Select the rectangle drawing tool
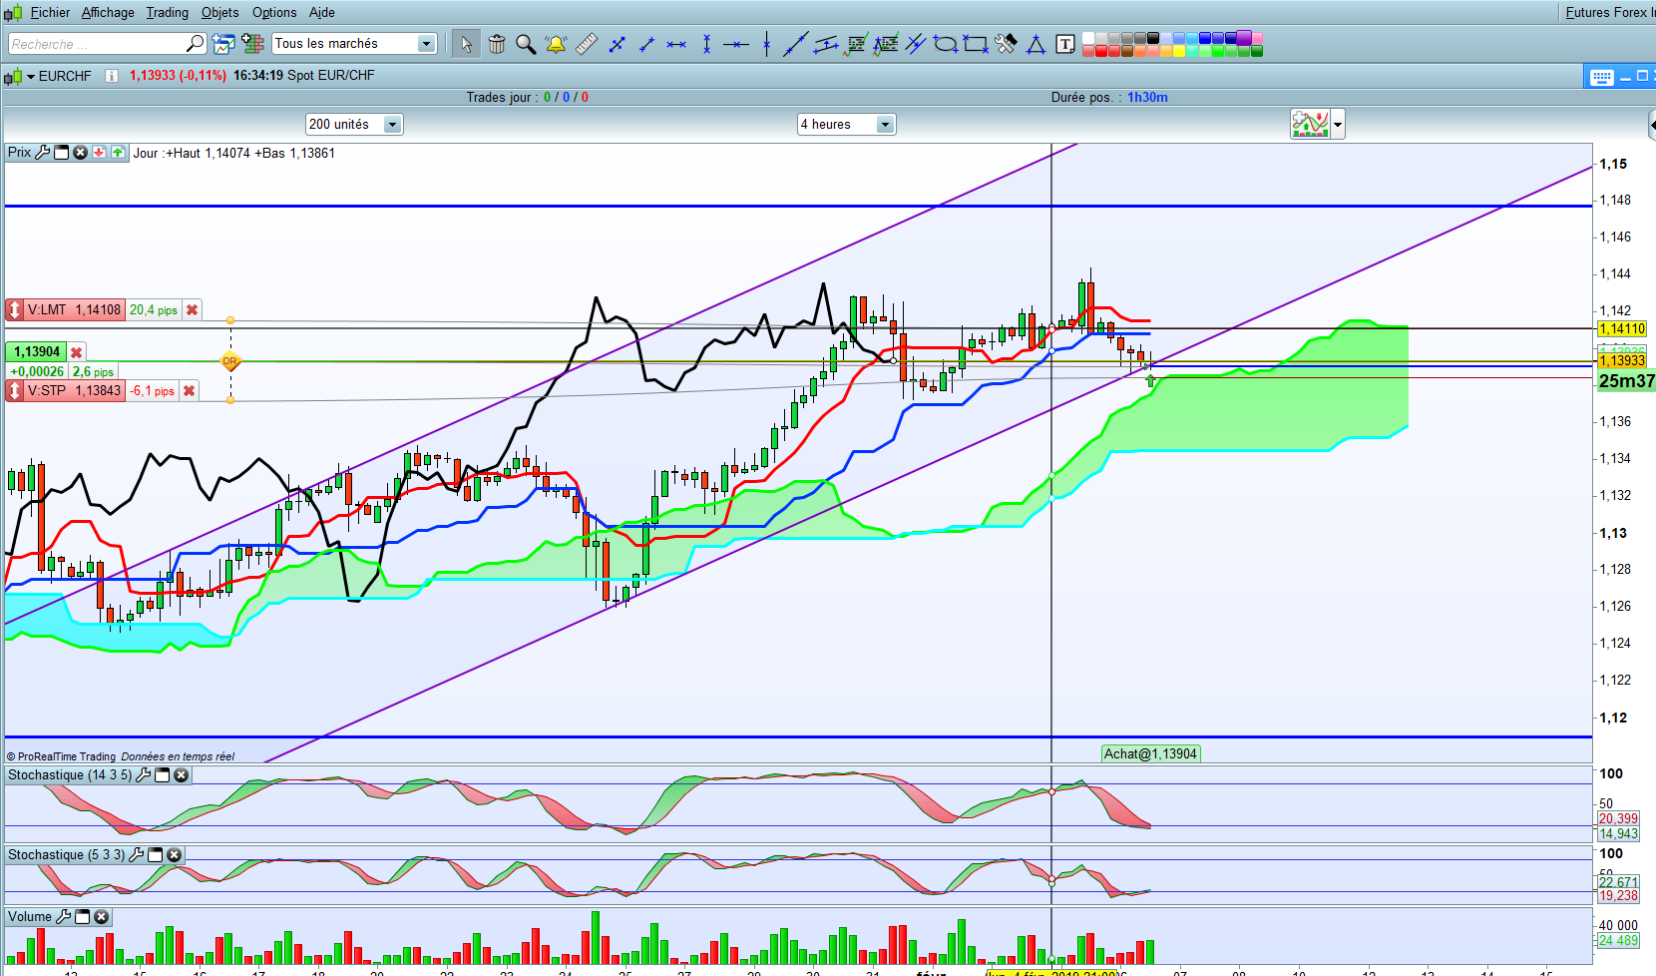This screenshot has height=976, width=1656. click(x=976, y=44)
